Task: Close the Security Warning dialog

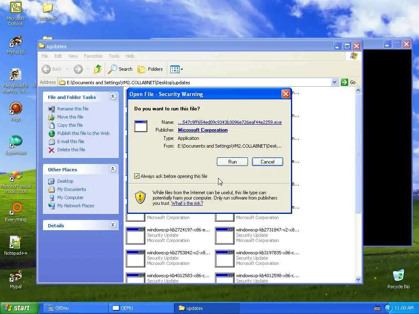Action: [285, 94]
